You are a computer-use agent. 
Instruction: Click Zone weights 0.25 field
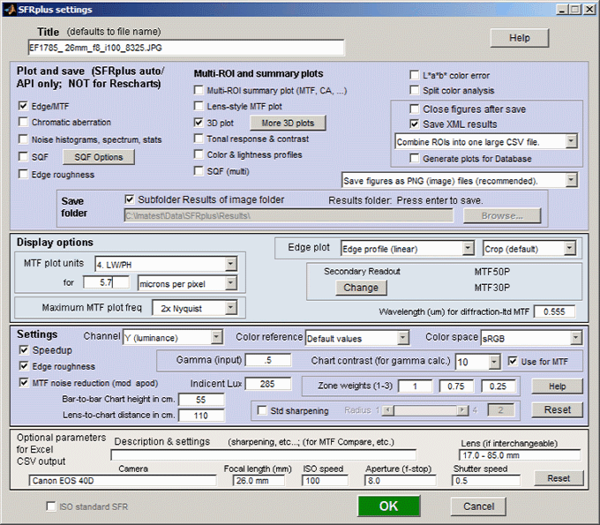[x=498, y=386]
